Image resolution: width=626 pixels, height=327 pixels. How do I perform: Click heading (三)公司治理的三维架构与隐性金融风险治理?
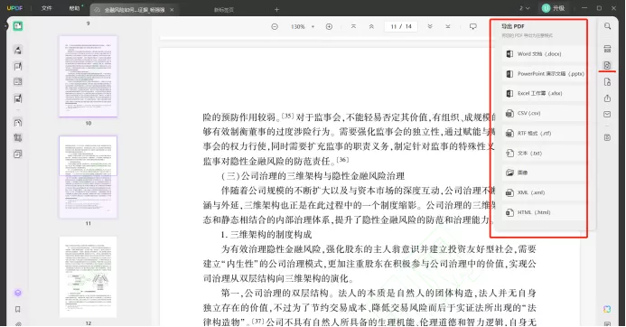click(x=313, y=176)
